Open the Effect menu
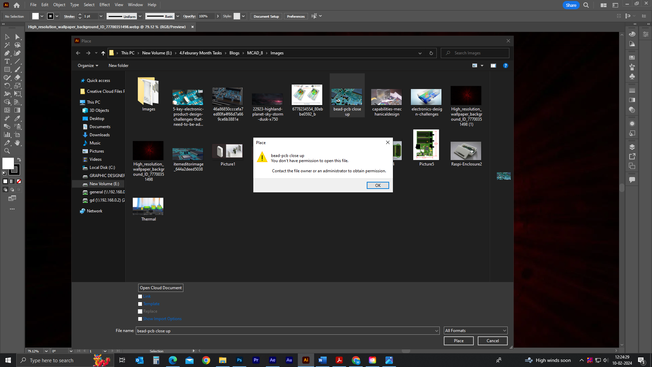 coord(104,4)
